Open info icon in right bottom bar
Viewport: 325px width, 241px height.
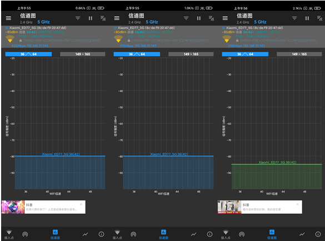[318, 234]
